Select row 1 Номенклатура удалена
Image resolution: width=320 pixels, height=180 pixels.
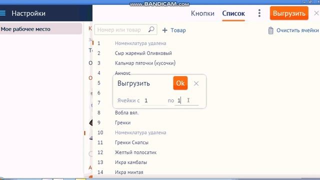pyautogui.click(x=140, y=43)
